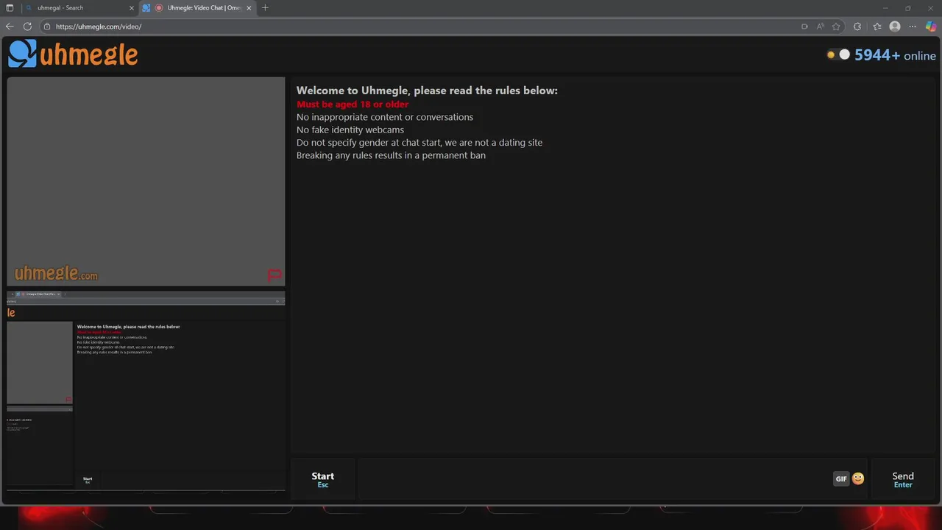Screen dimensions: 942x530
Task: Open the GIF picker
Action: pos(841,478)
